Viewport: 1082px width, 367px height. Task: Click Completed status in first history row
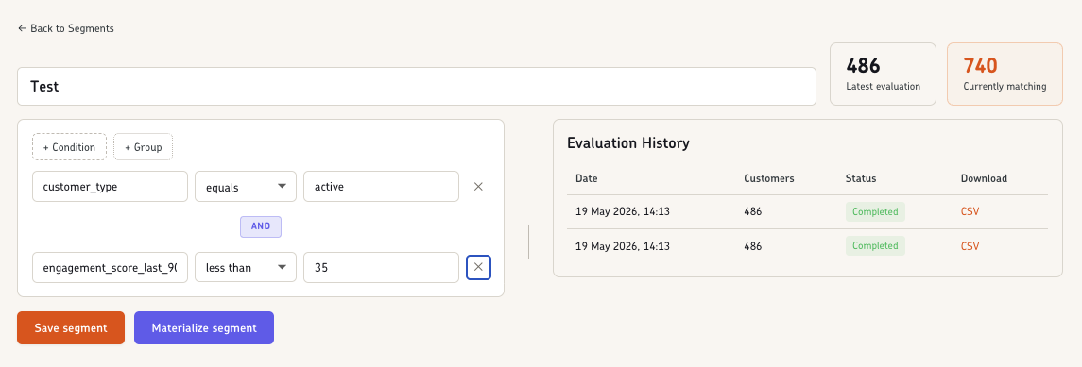(875, 211)
